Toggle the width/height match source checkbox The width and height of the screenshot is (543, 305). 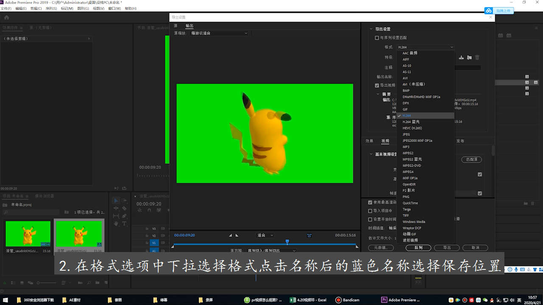[480, 174]
